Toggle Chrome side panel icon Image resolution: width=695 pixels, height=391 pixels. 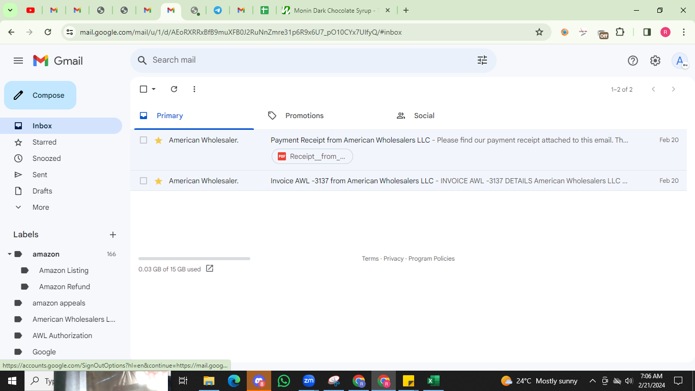pos(647,32)
